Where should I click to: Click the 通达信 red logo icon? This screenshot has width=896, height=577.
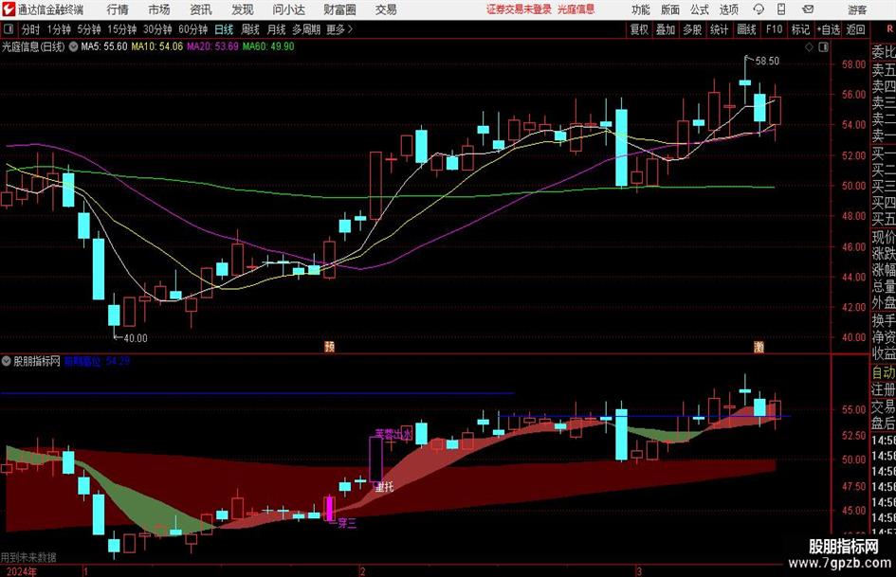click(8, 9)
